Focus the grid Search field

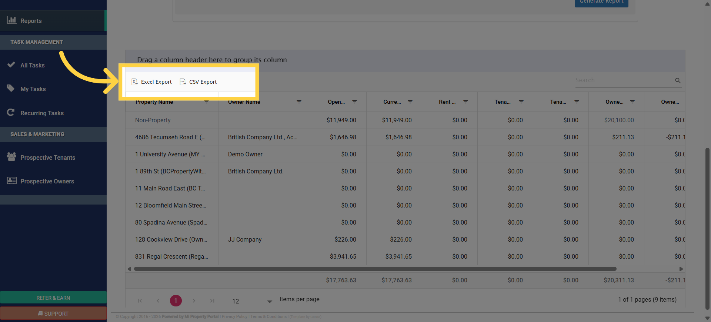click(x=624, y=80)
